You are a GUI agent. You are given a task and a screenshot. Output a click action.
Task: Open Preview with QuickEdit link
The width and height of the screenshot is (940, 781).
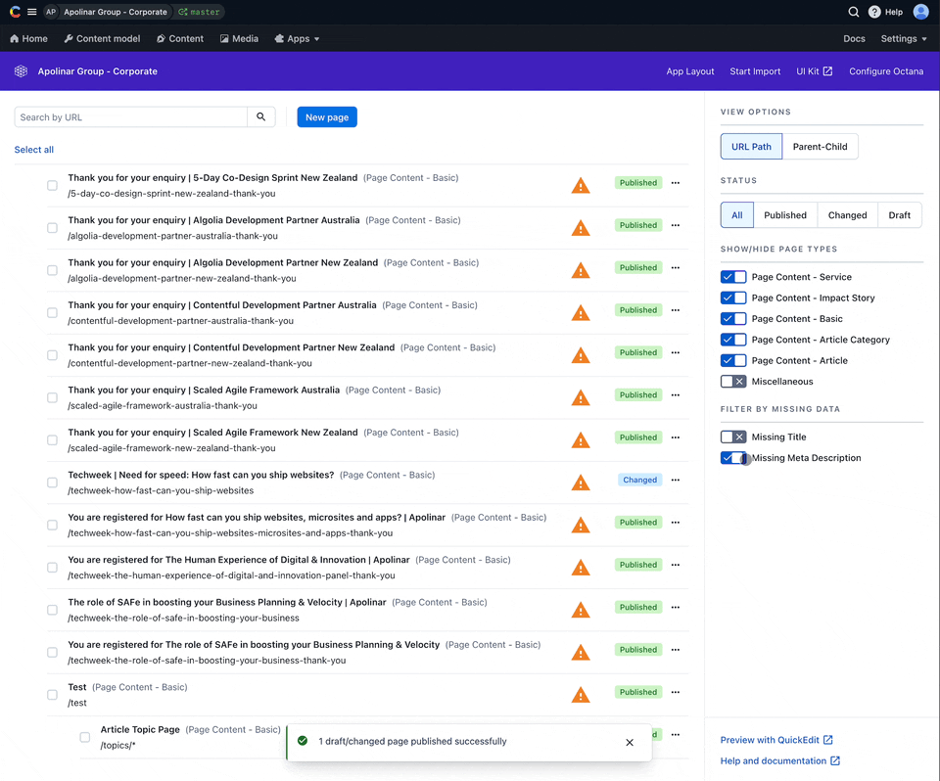click(x=776, y=740)
